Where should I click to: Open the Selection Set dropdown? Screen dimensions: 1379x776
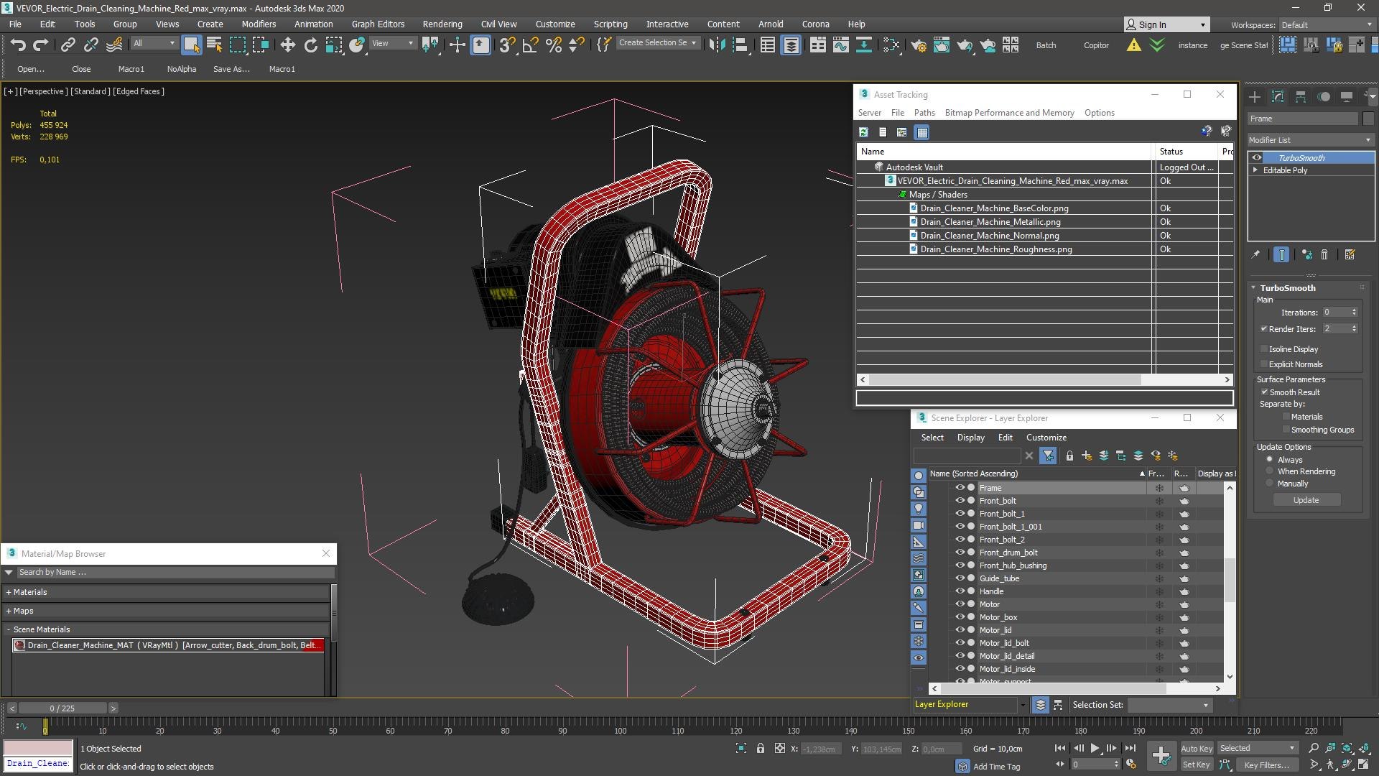[x=1169, y=705]
